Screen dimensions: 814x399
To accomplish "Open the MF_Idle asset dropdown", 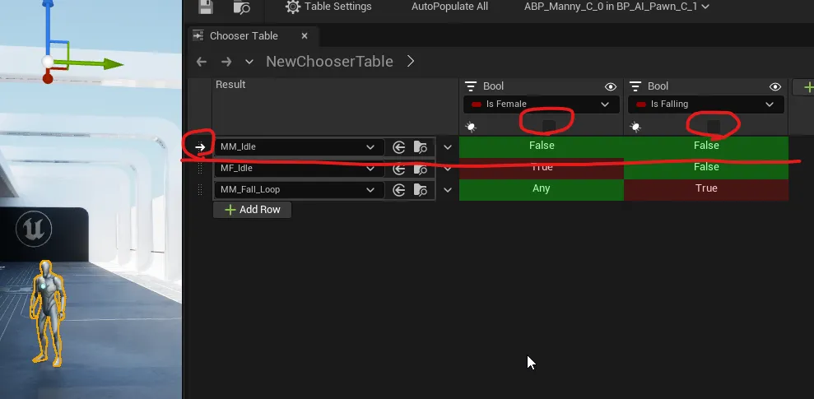I will (299, 168).
